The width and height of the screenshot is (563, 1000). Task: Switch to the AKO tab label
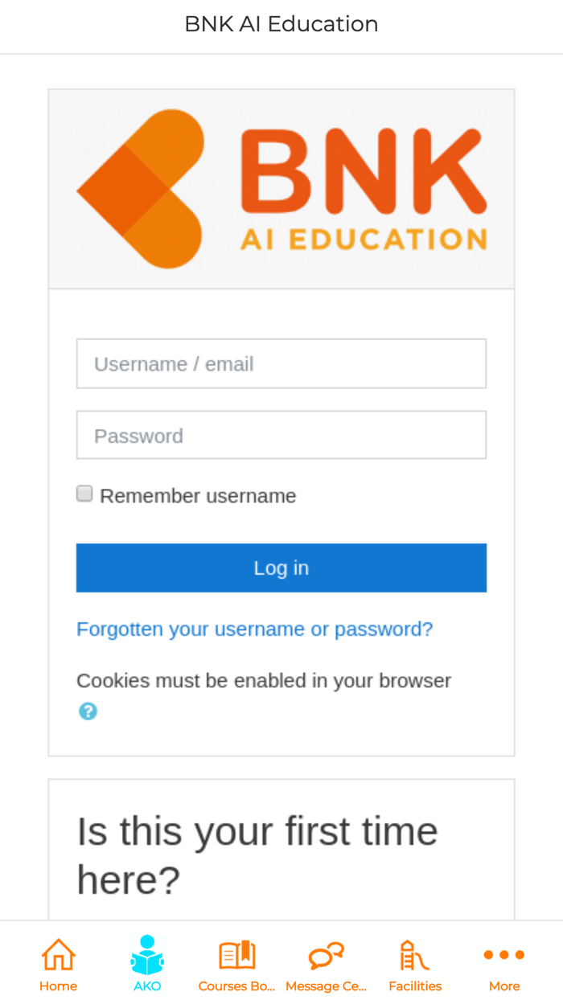(x=146, y=986)
